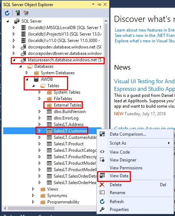Image resolution: width=175 pixels, height=216 pixels.
Task: Click the horizontal scrollbar left arrow
Action: pos(5,208)
